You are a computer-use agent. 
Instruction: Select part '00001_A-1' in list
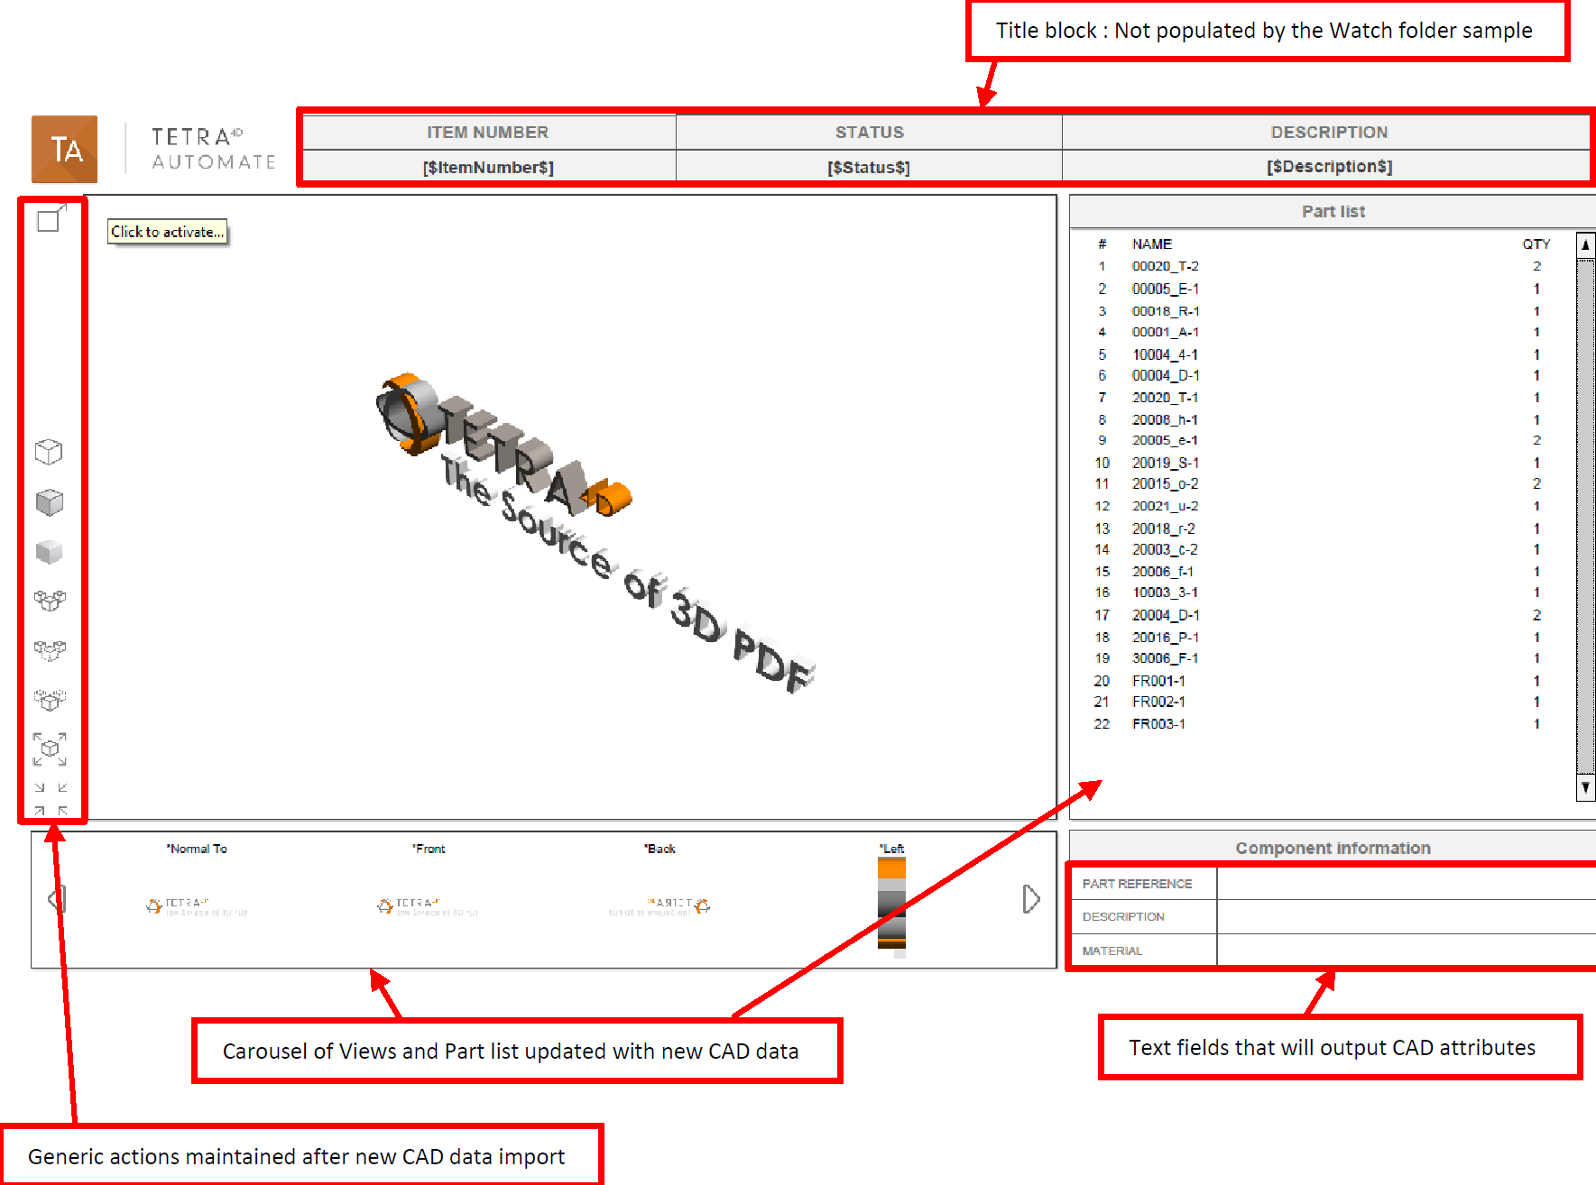pyautogui.click(x=1165, y=332)
